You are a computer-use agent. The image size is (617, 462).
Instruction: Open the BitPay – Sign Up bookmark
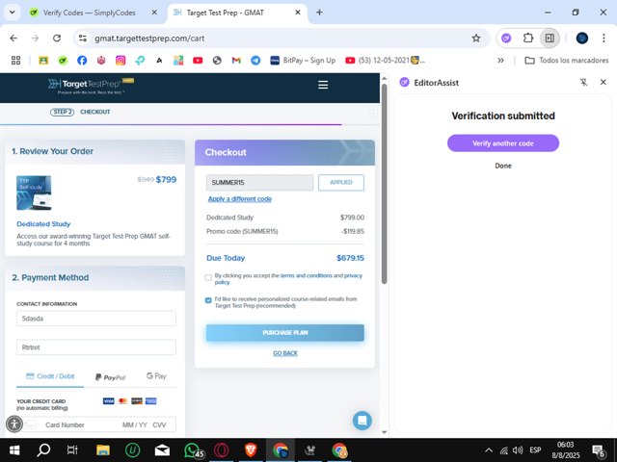click(x=303, y=60)
